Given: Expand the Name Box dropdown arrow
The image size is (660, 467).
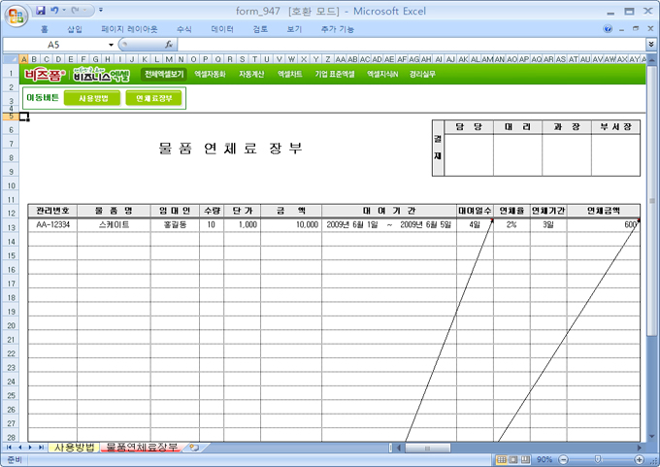Looking at the screenshot, I should 111,45.
